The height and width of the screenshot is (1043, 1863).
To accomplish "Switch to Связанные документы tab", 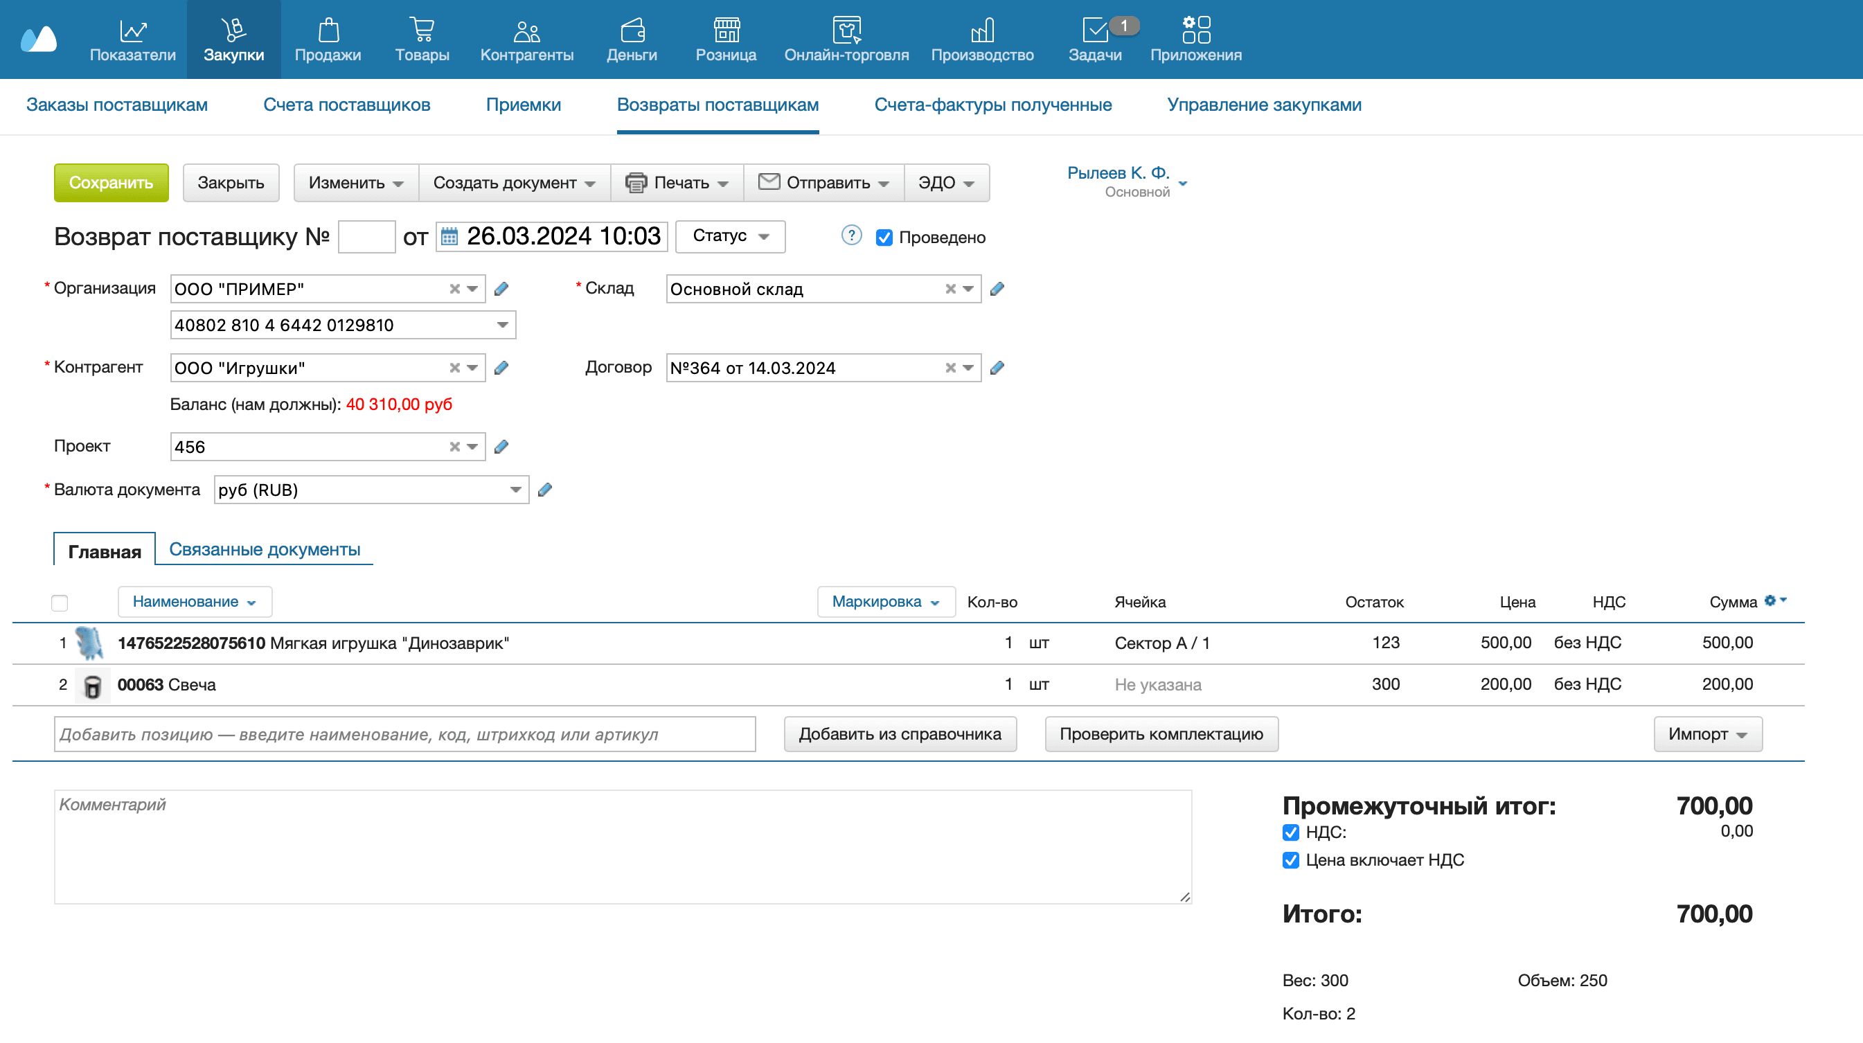I will tap(265, 550).
